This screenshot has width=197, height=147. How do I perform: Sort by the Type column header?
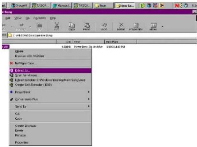coord(88,42)
